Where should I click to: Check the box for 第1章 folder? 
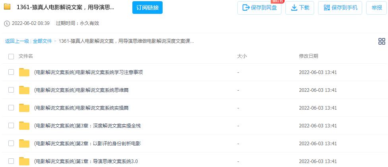[x=11, y=161]
